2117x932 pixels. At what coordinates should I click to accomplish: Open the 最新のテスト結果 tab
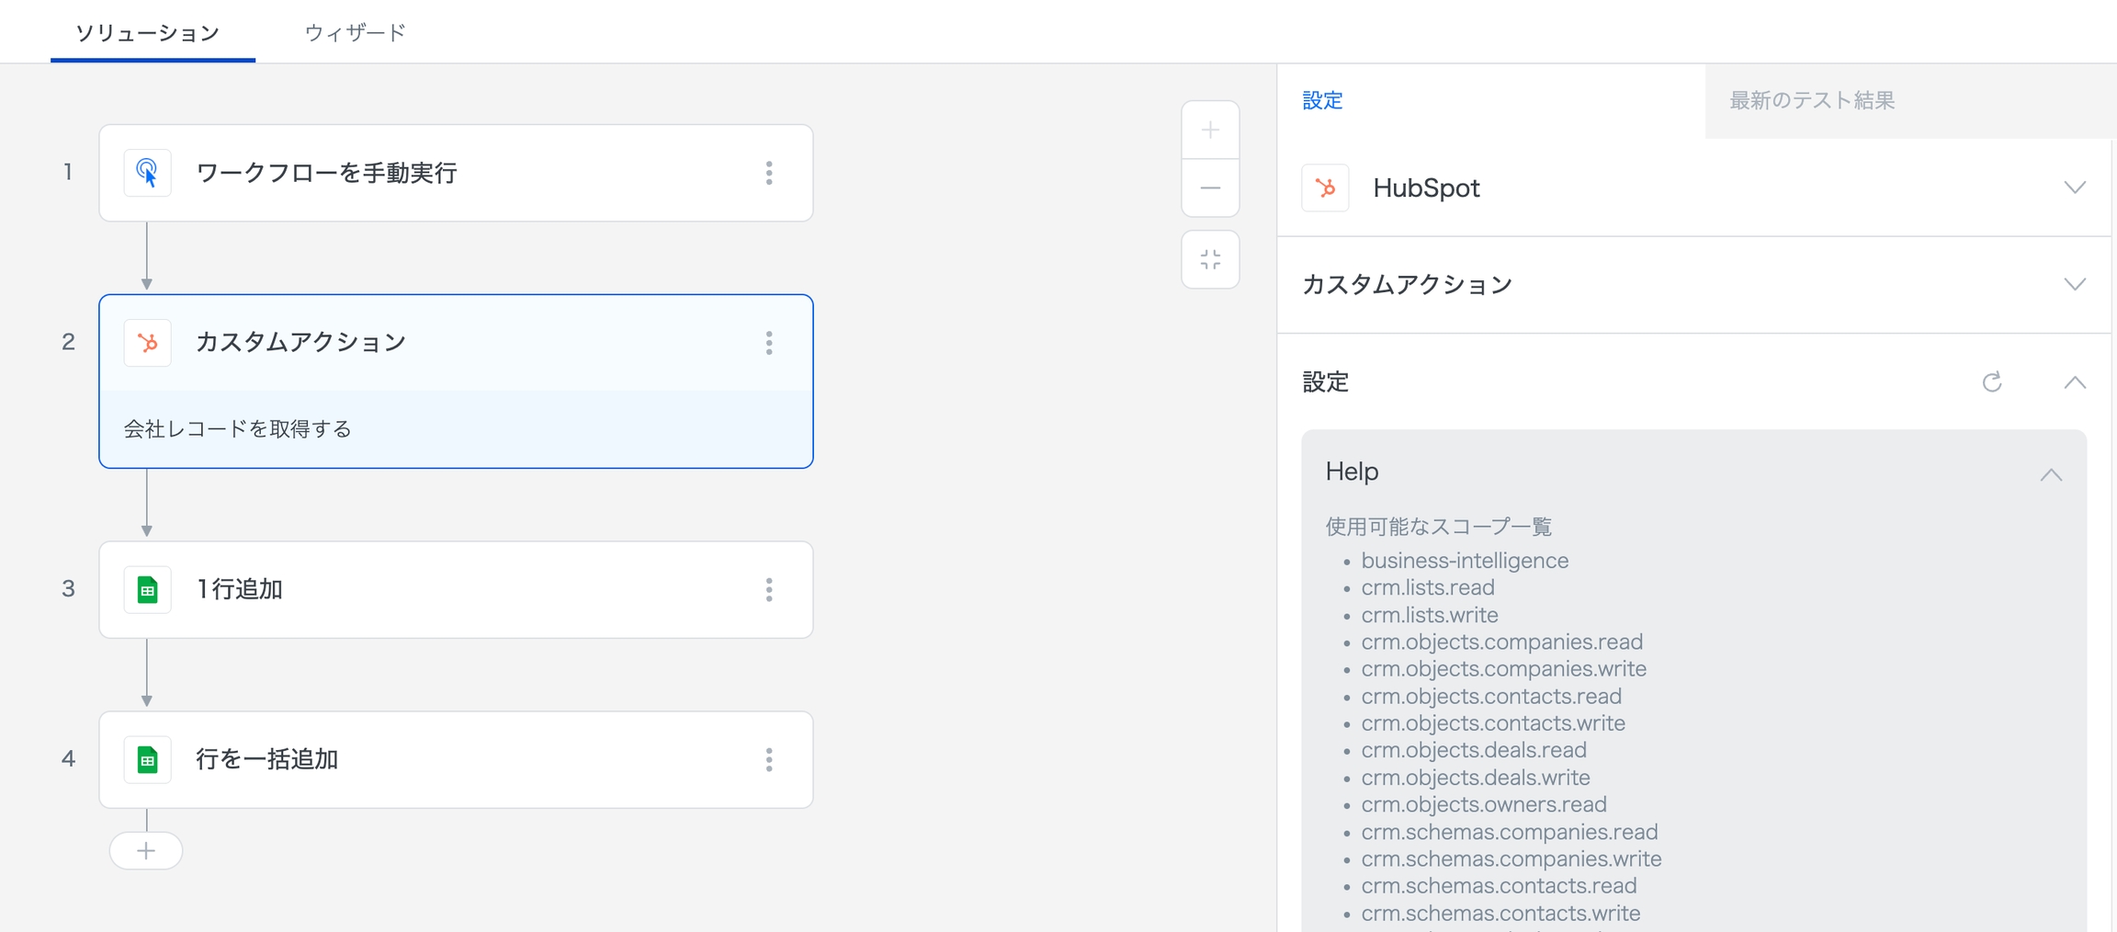pos(1811,100)
